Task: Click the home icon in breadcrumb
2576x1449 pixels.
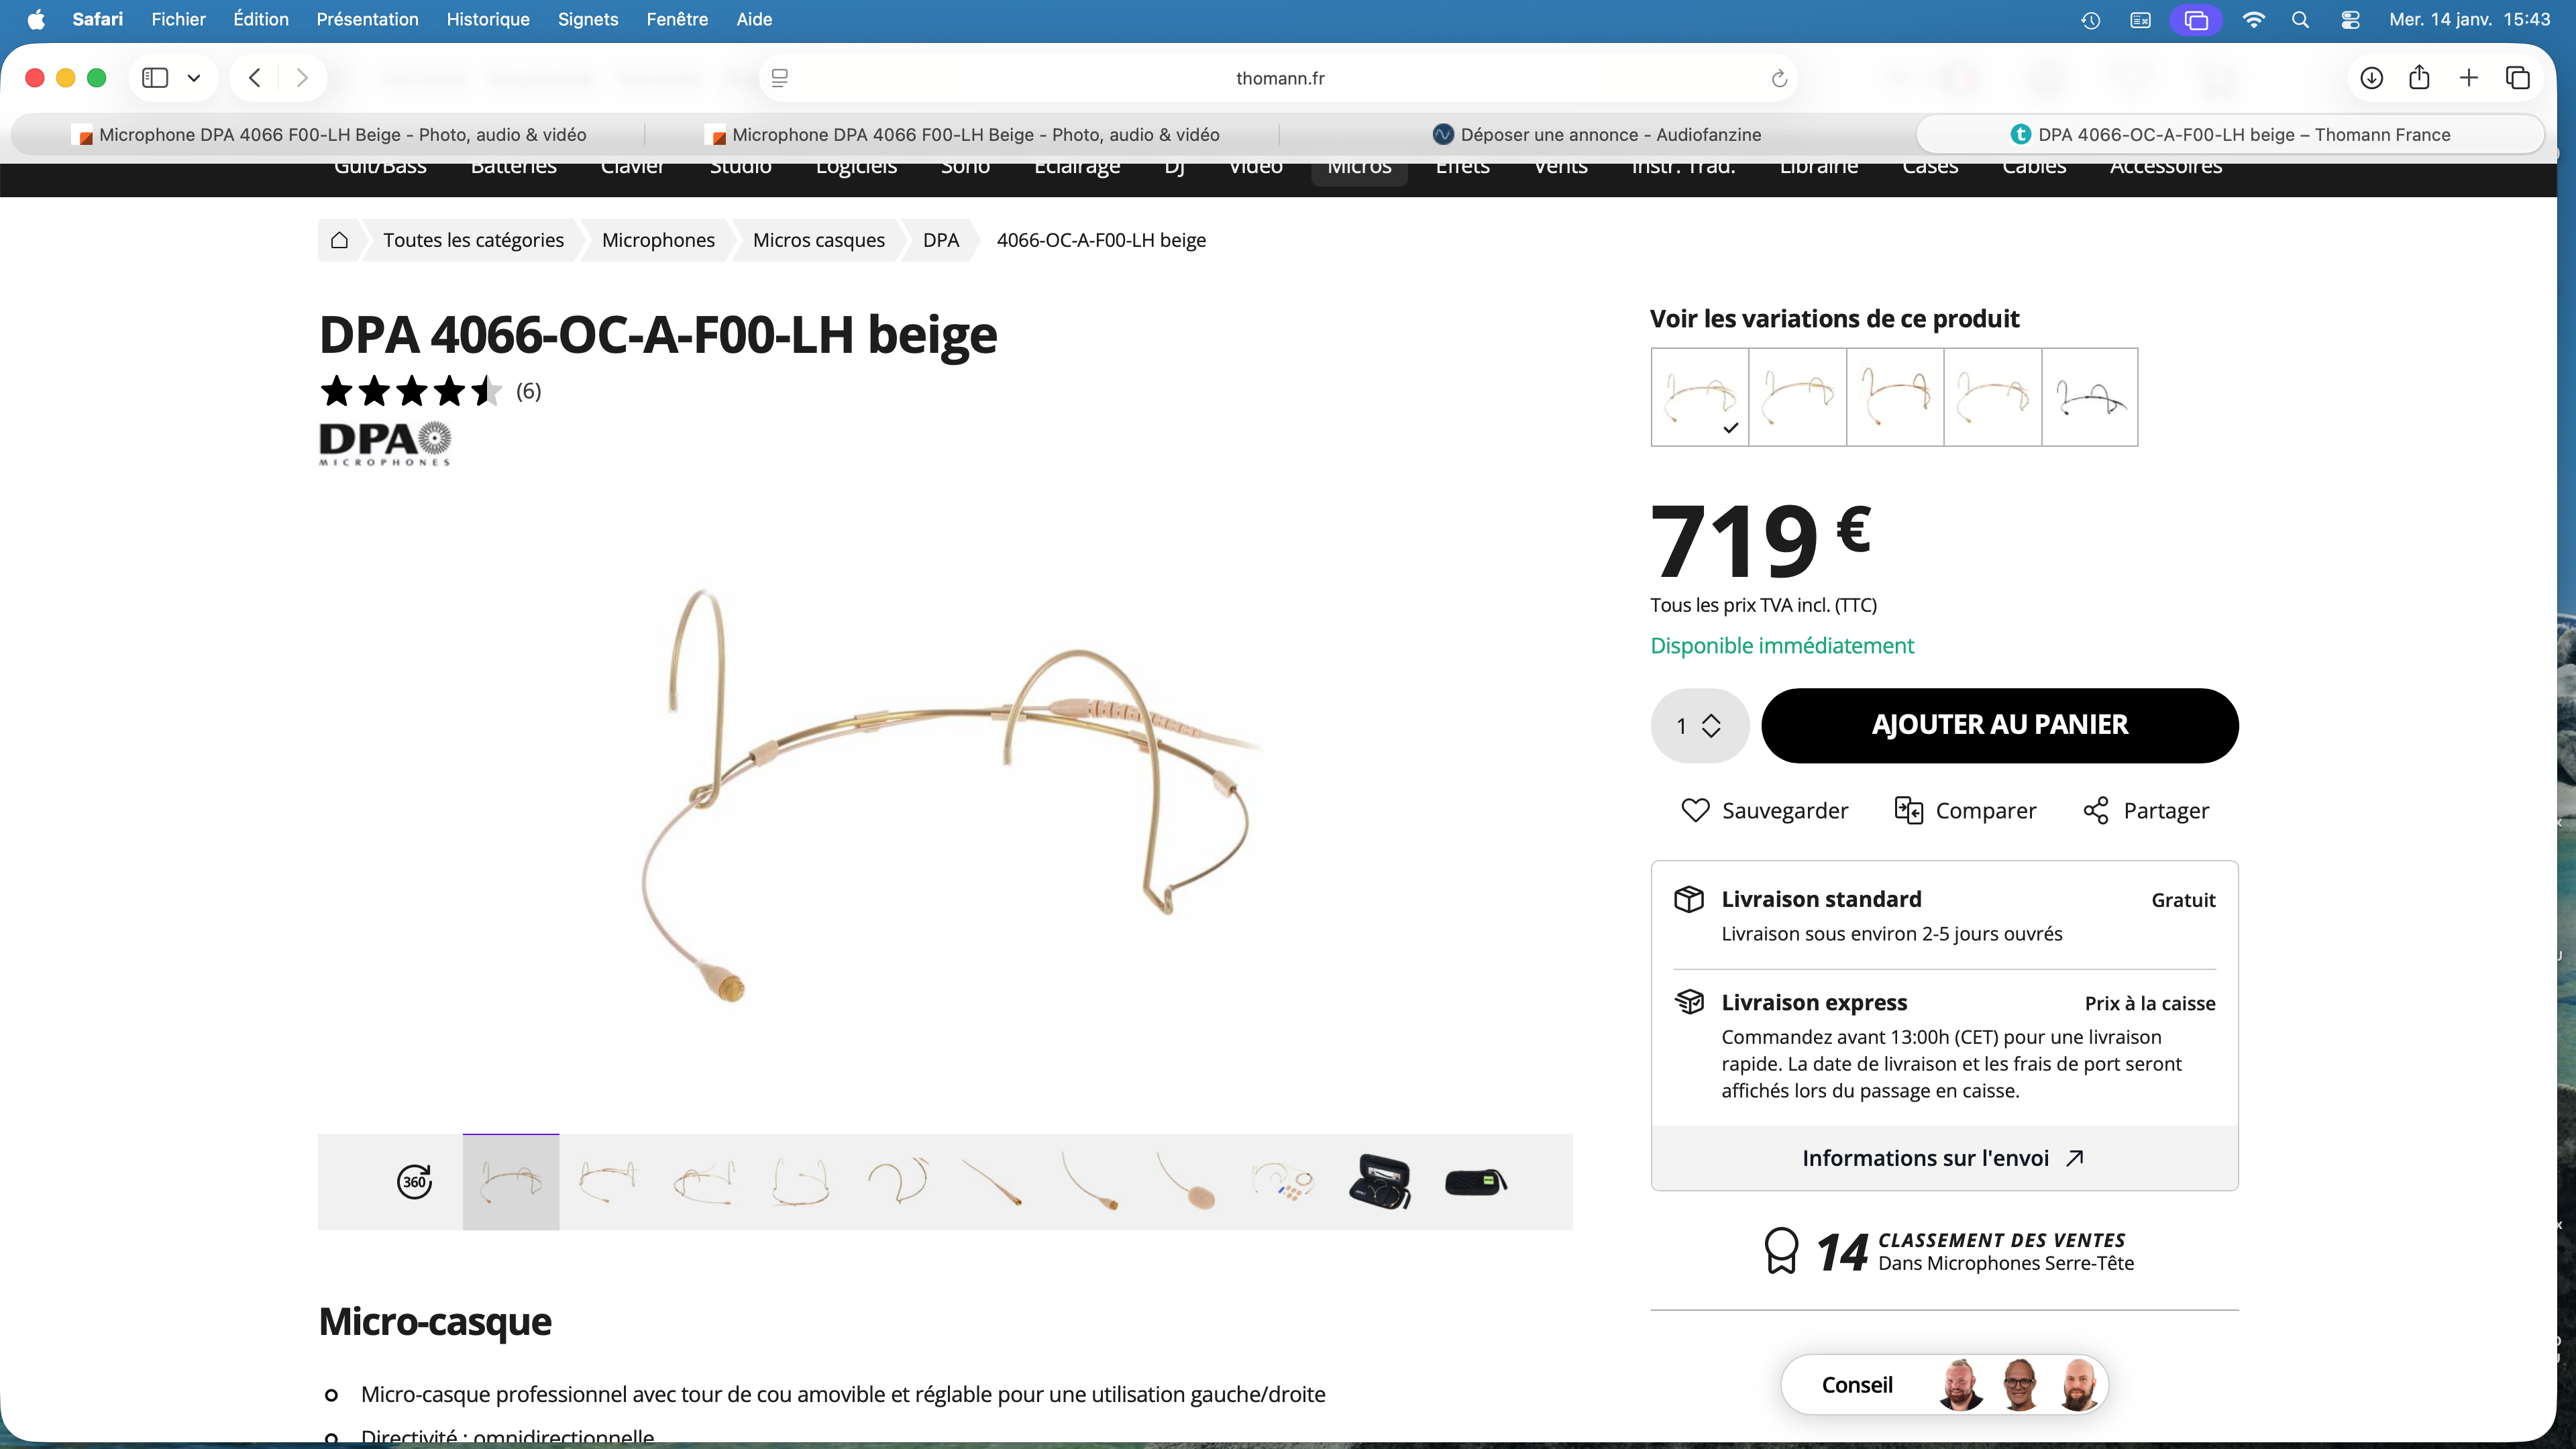Action: [339, 240]
